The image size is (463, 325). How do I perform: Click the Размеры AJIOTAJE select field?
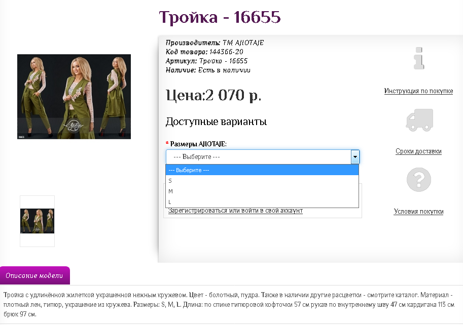click(259, 157)
